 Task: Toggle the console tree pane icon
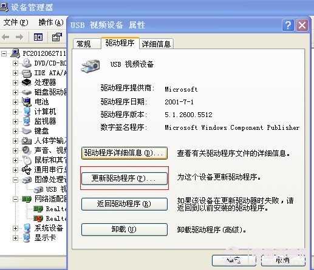tap(38, 37)
